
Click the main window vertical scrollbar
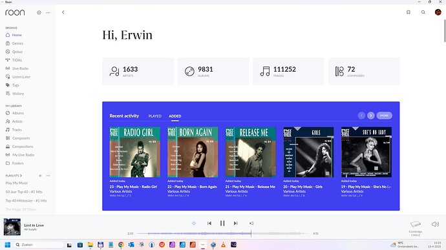click(x=445, y=31)
